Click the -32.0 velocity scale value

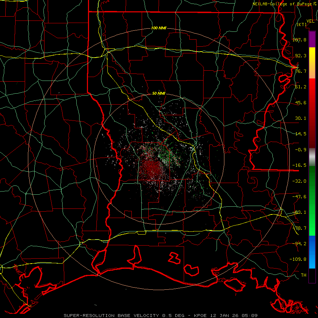click(x=299, y=181)
